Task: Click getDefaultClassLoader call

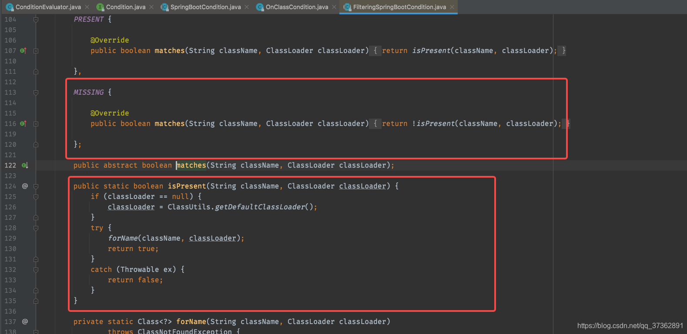Action: click(260, 207)
